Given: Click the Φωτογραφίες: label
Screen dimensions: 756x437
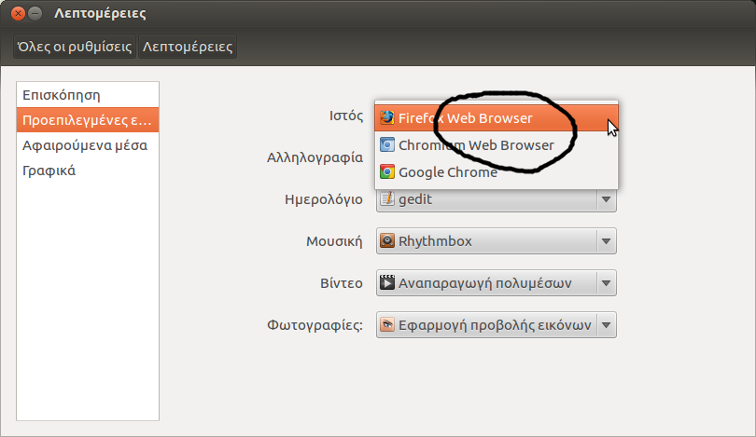Looking at the screenshot, I should (315, 325).
